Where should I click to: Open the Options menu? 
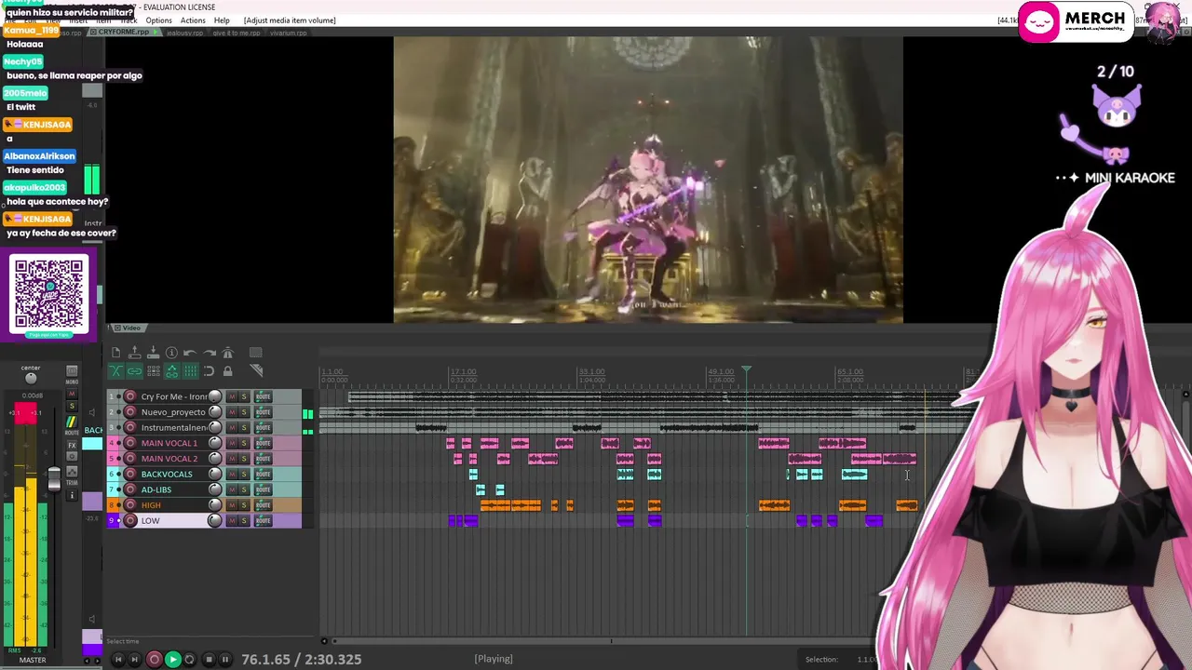pos(158,20)
